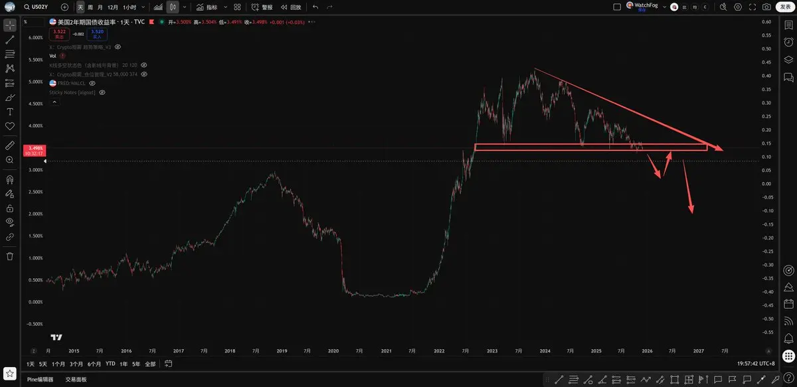Open the chat bubbles panel icon

[x=788, y=76]
